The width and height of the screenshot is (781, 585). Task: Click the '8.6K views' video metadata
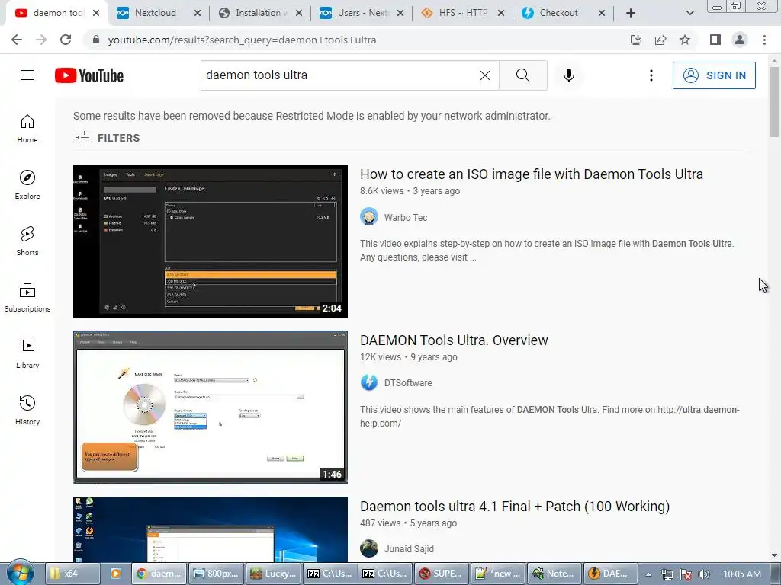point(382,191)
